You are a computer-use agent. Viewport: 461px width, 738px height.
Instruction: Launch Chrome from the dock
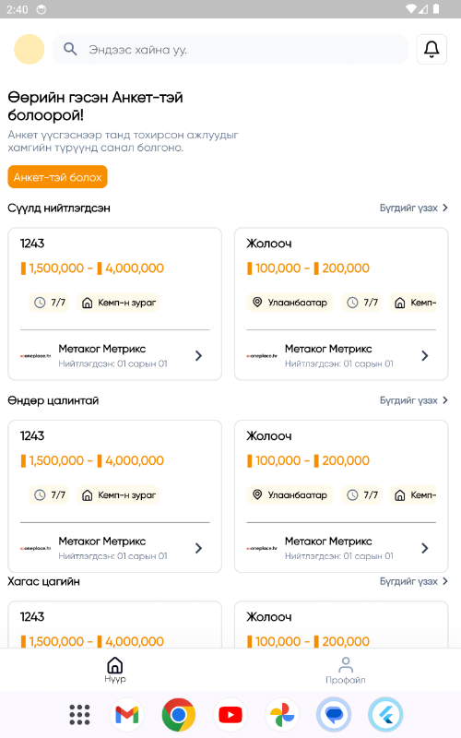point(179,715)
